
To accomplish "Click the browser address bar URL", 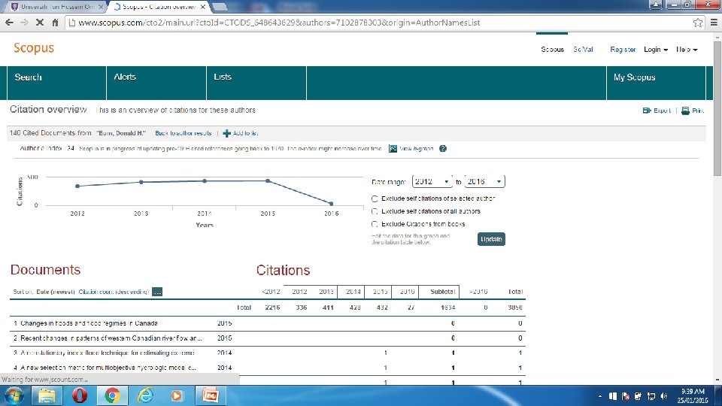I will (x=279, y=23).
